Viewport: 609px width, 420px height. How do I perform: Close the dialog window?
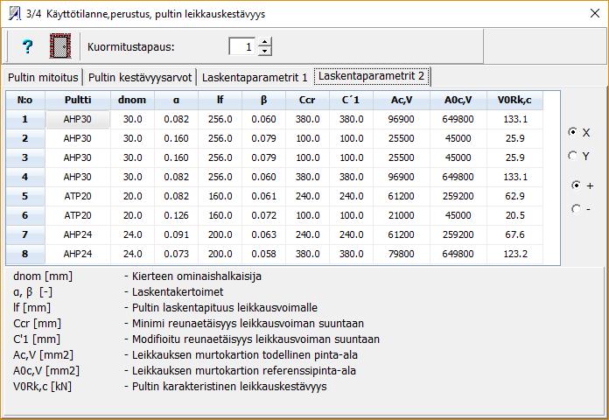click(x=594, y=14)
